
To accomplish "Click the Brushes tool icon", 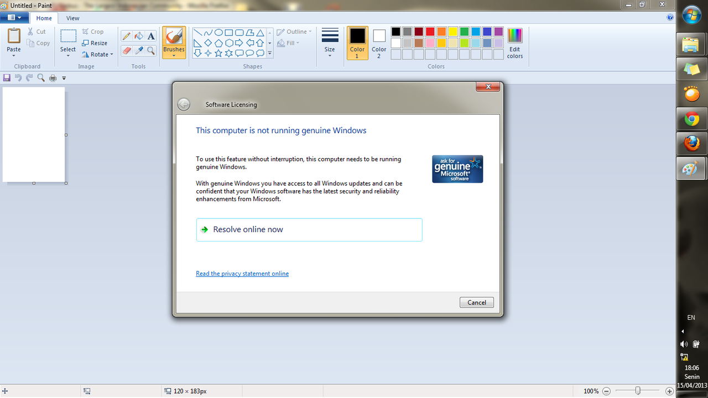I will click(174, 36).
